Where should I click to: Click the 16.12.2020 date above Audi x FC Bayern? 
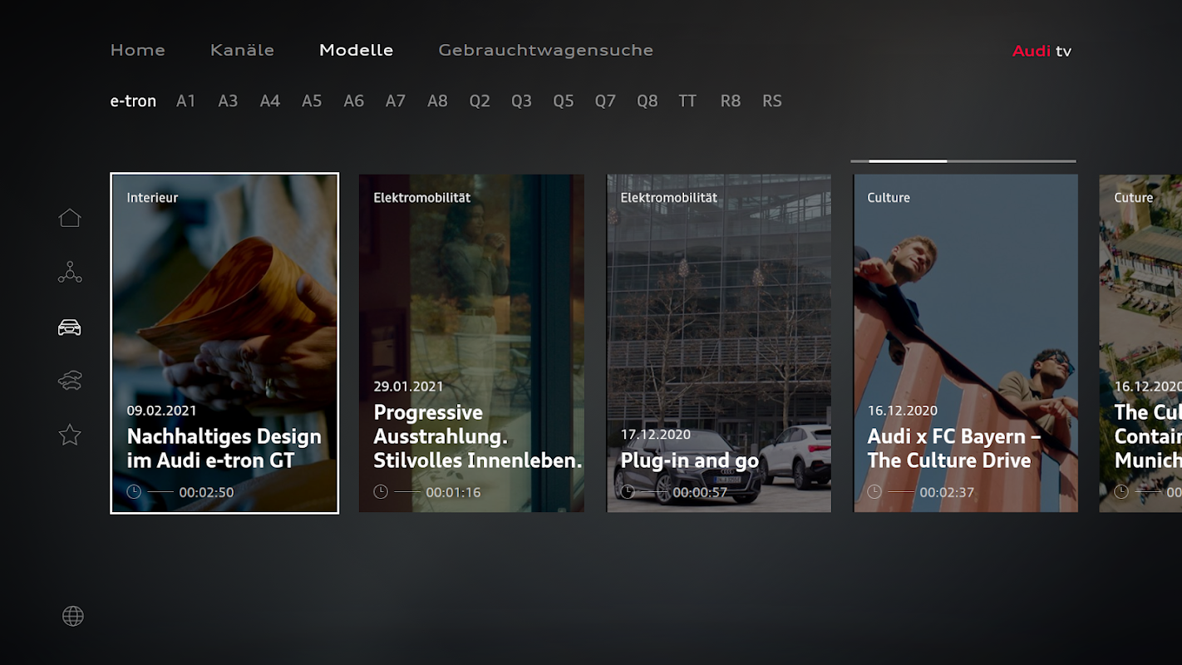tap(903, 411)
